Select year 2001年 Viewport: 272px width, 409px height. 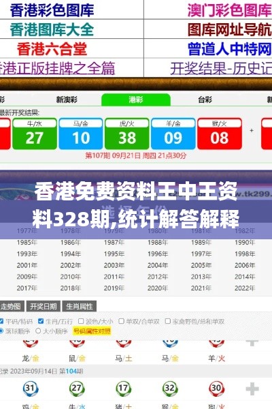click(27, 265)
